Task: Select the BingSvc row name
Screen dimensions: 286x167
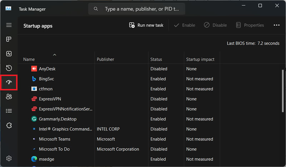Action: click(46, 79)
